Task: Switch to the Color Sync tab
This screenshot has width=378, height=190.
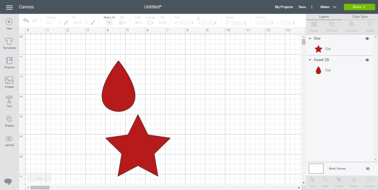Action: pos(360,17)
